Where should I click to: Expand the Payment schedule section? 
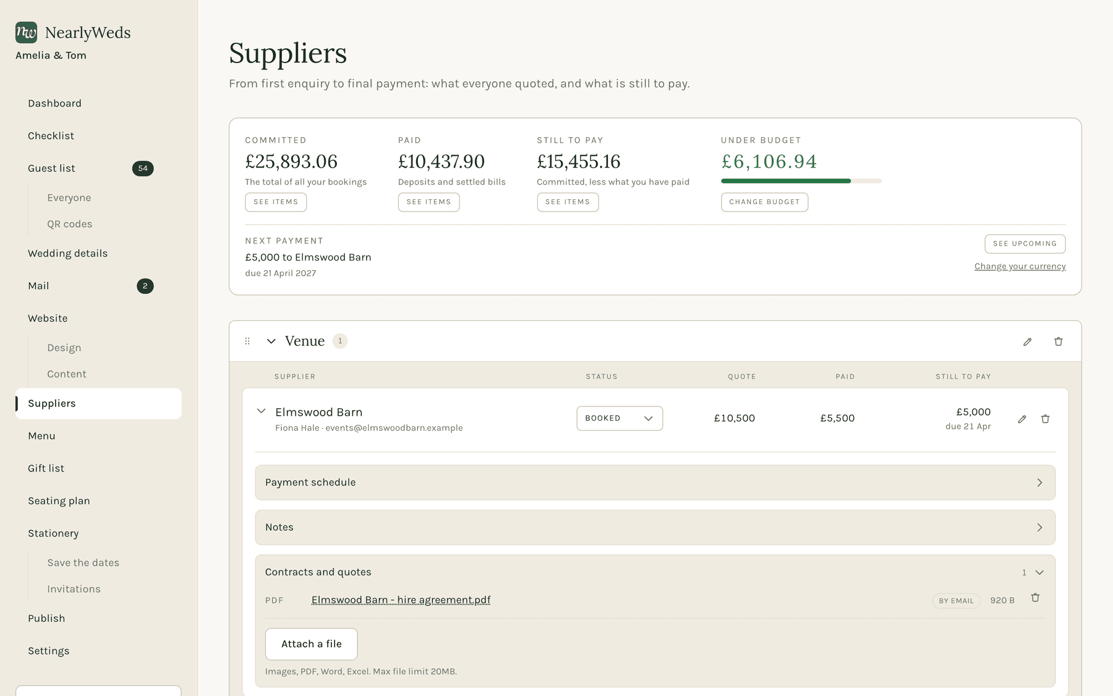(x=655, y=483)
